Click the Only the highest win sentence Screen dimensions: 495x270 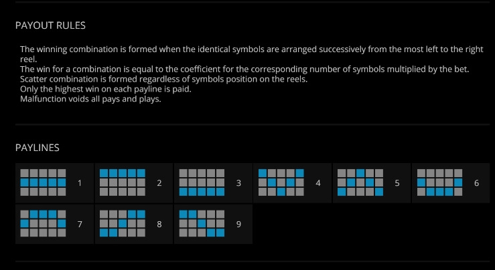tap(106, 89)
